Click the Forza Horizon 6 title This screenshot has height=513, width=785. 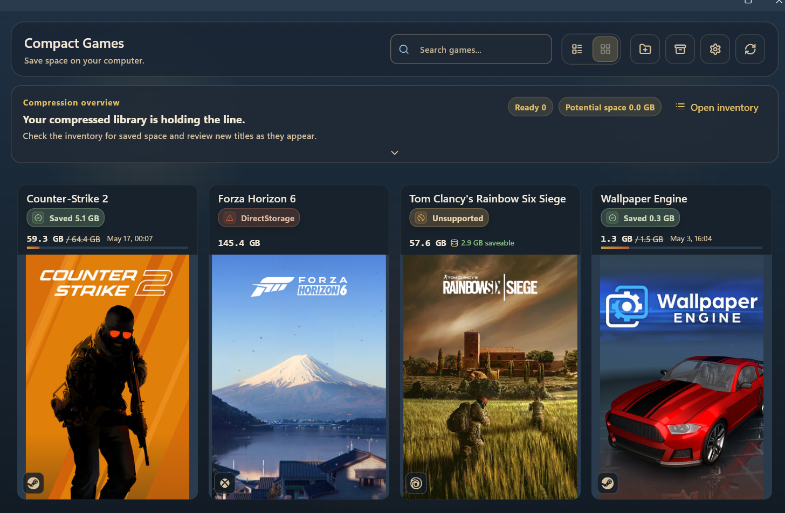[257, 199]
